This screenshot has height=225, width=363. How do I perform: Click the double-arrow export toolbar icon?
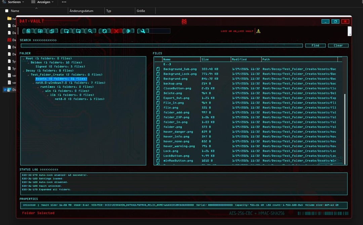pyautogui.click(x=128, y=31)
